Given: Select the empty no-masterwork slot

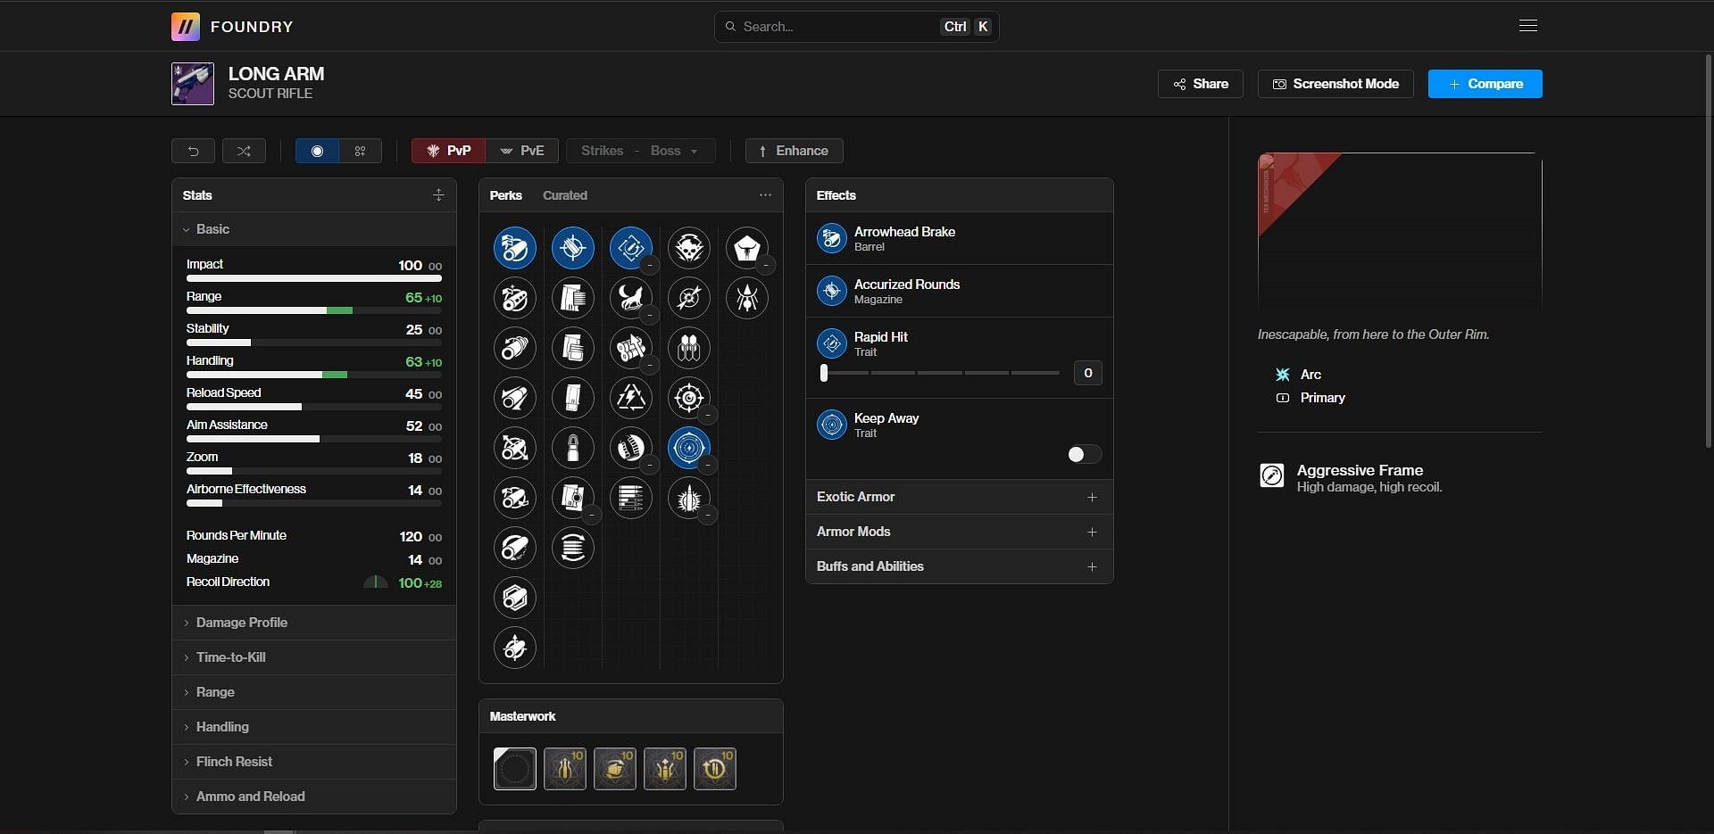Looking at the screenshot, I should (515, 769).
